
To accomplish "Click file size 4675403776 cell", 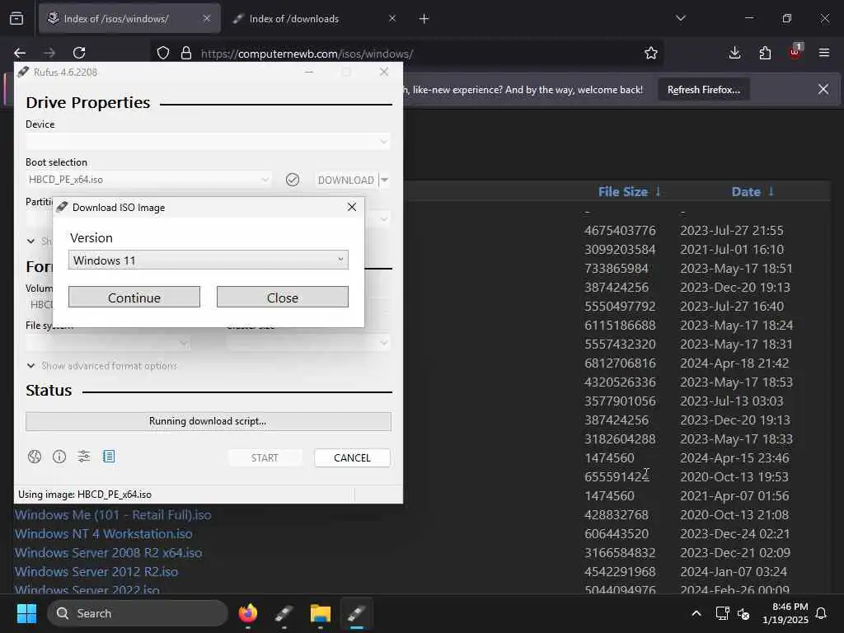I will 620,231.
